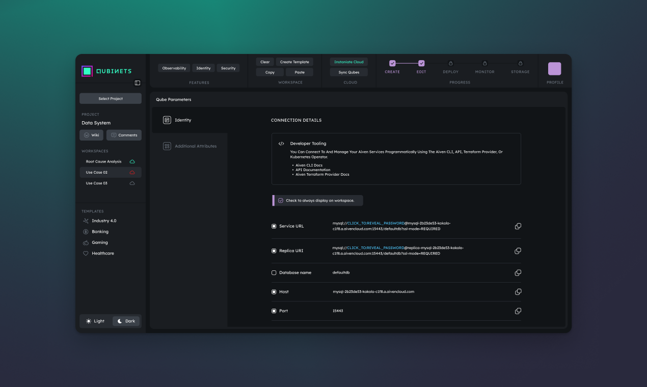Click the locked DEPLOY step icon
The height and width of the screenshot is (387, 647).
point(450,63)
